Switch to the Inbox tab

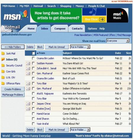(45, 28)
